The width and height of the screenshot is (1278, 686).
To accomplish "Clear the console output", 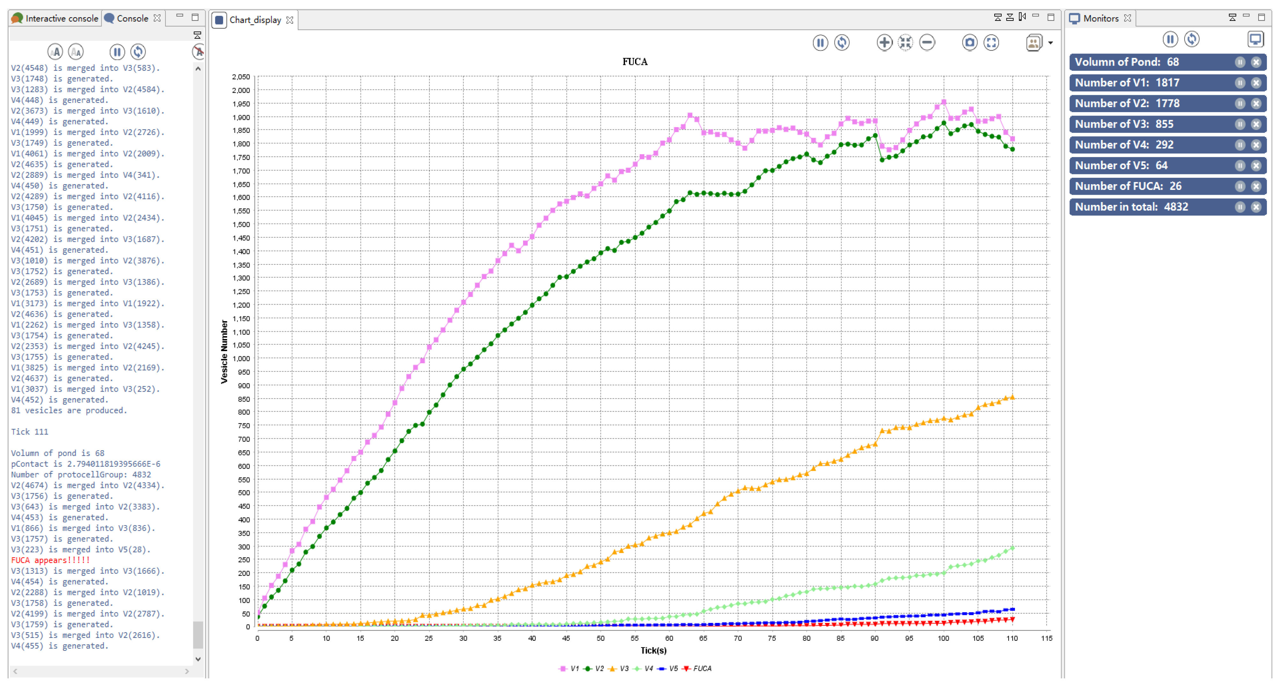I will (x=199, y=51).
